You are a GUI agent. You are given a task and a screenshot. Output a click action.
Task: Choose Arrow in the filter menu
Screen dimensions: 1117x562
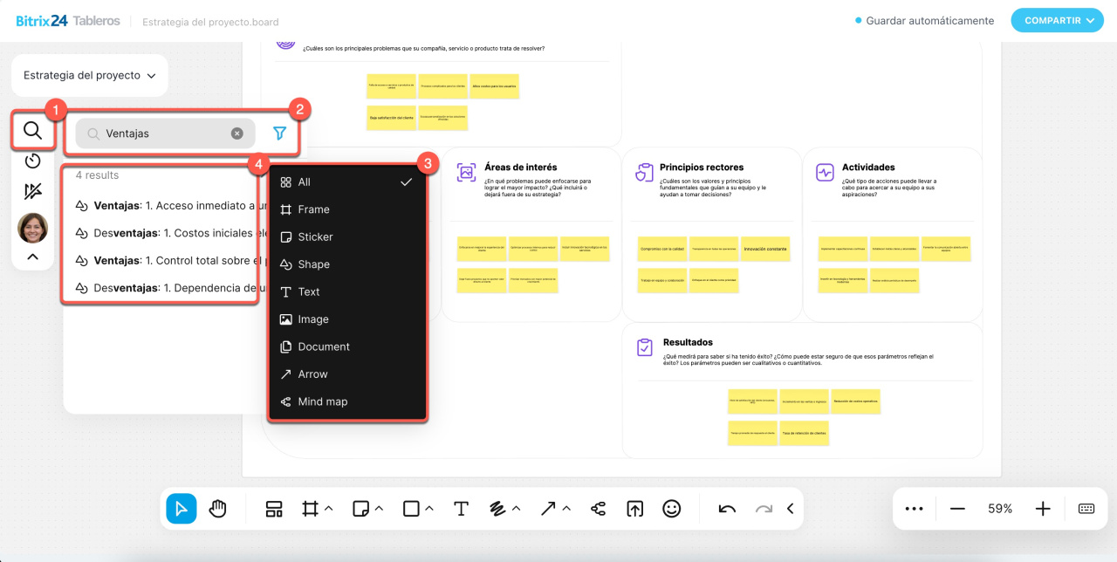(x=312, y=374)
